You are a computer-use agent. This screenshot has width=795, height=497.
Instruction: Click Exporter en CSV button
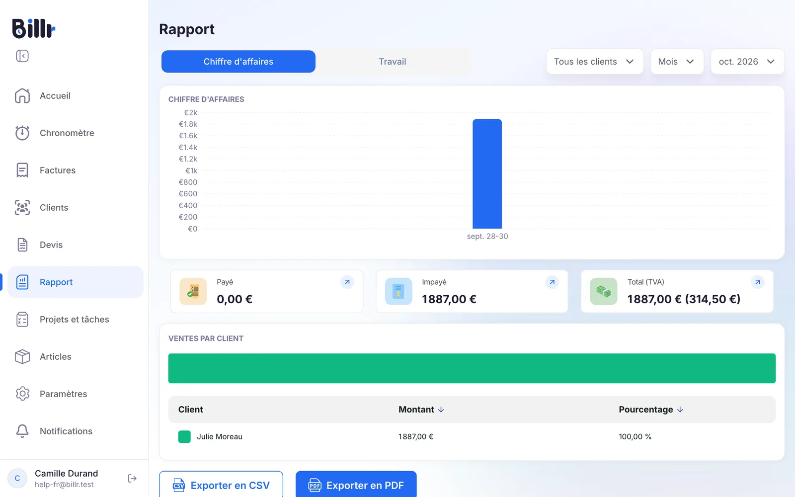(221, 485)
